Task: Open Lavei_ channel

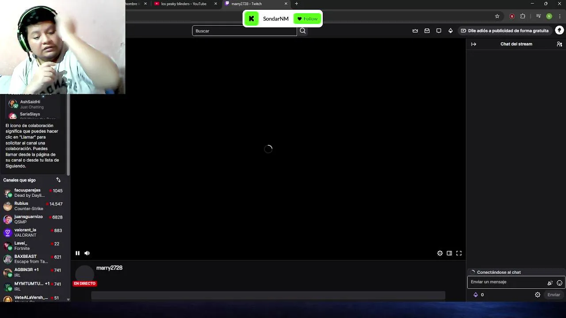Action: [34, 246]
